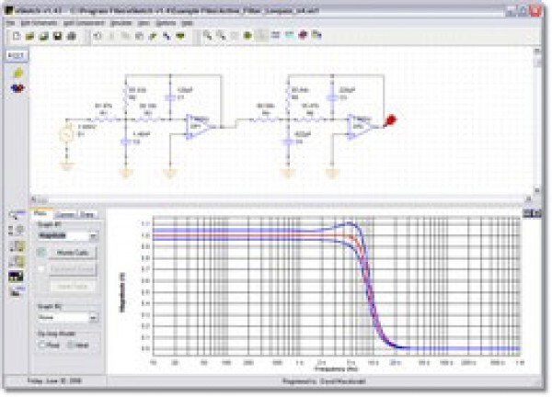
Task: Toggle the checkbox beside Parameter Sweep
Action: [41, 269]
